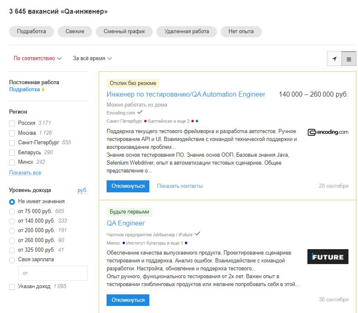Select the 'от 140 000 руб.' salary option
The width and height of the screenshot is (358, 313).
[x=12, y=221]
